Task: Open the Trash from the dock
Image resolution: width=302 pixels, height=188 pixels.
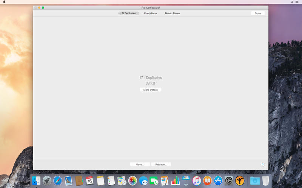Action: coord(266,180)
